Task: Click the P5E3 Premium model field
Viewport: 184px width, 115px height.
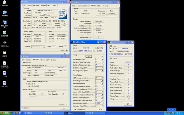Action: (43, 68)
